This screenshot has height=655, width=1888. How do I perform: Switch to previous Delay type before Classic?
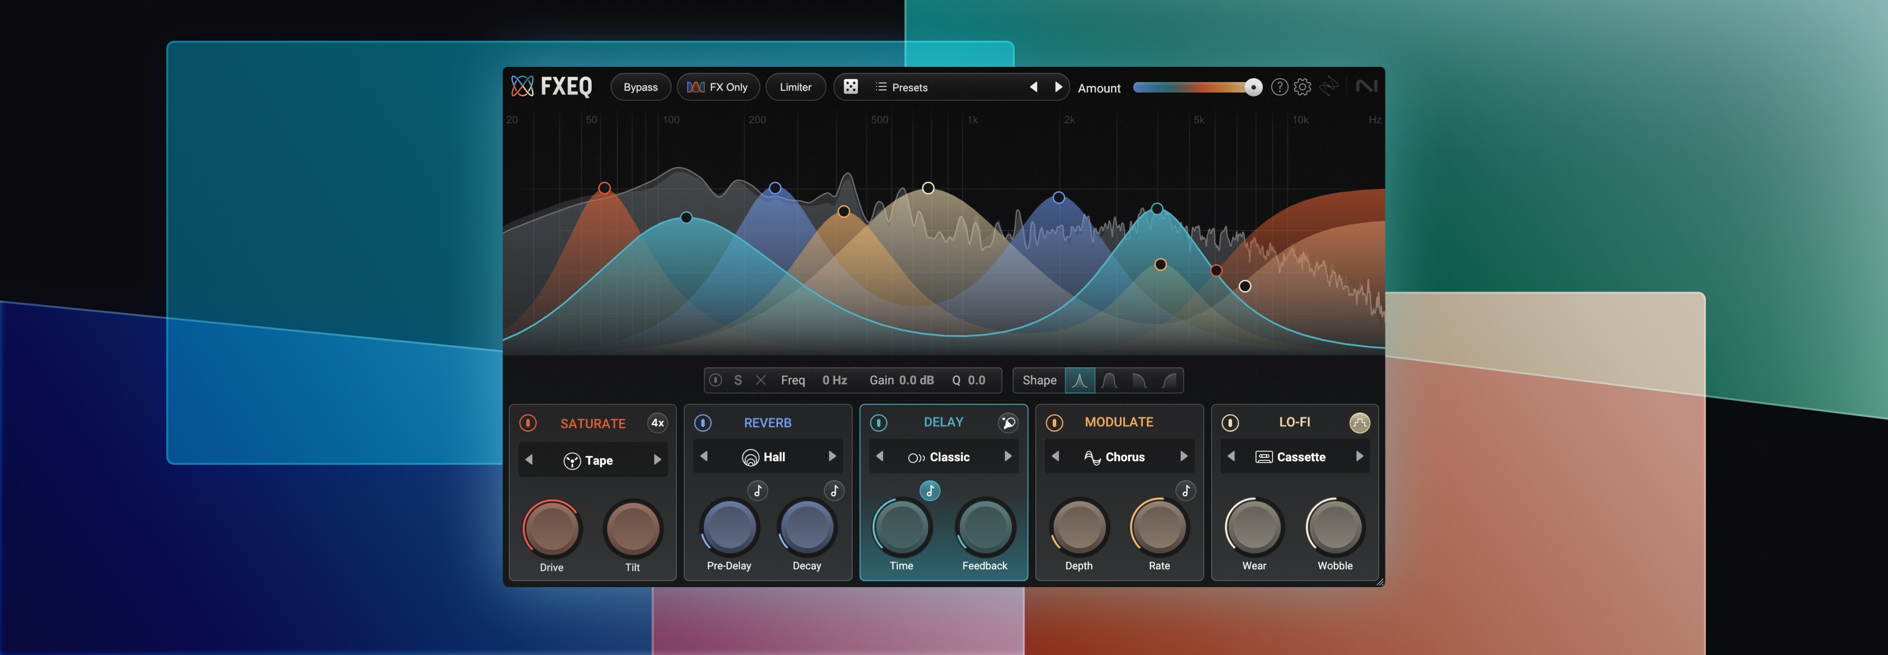pyautogui.click(x=880, y=456)
